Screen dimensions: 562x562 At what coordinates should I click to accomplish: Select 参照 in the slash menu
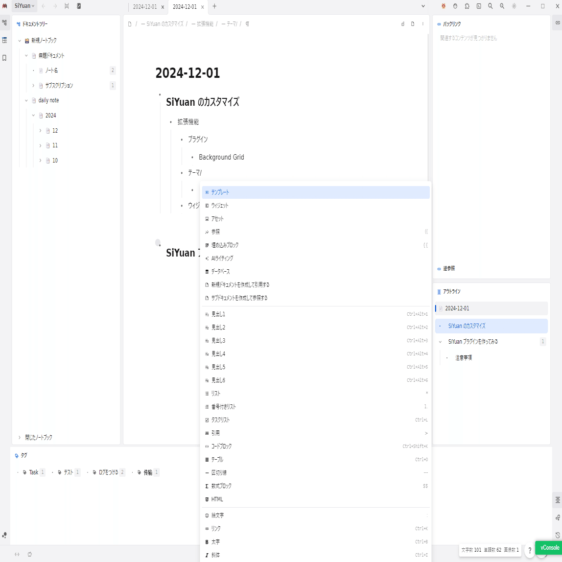(x=316, y=232)
